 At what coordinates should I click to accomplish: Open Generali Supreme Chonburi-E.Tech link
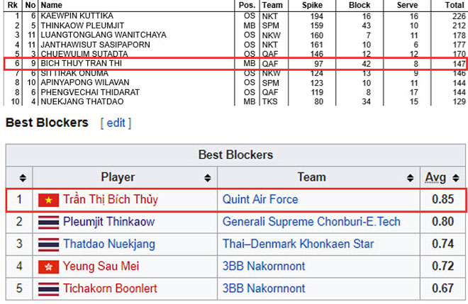[x=311, y=222]
